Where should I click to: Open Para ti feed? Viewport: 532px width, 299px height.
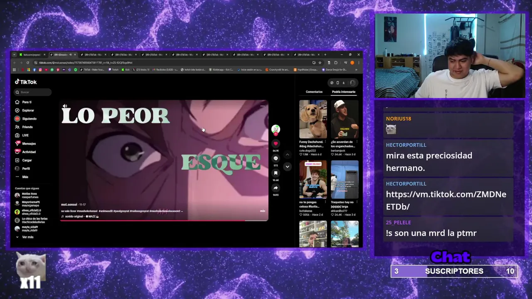pos(23,102)
